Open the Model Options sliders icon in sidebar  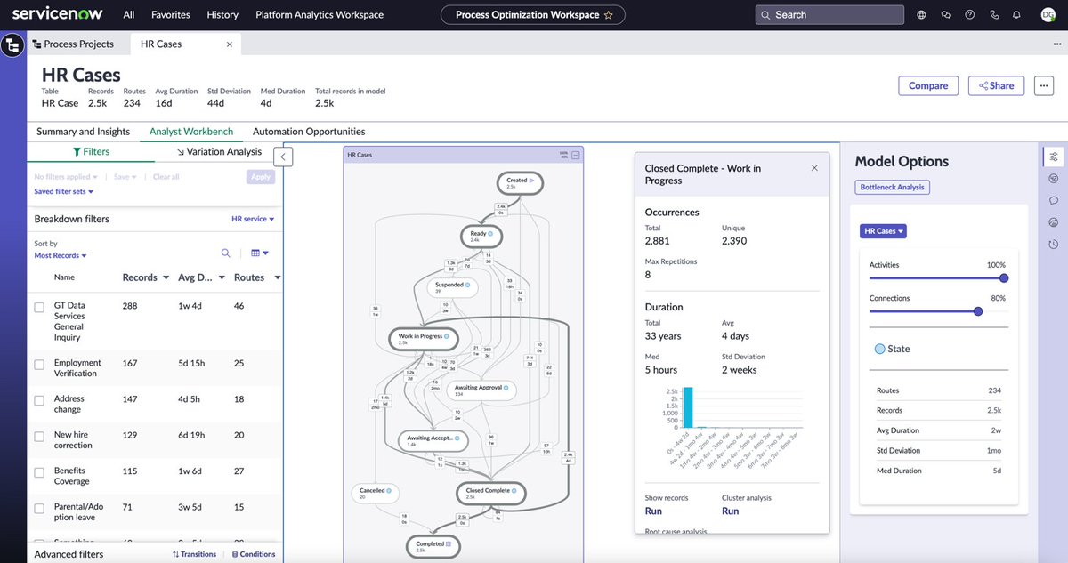click(x=1054, y=157)
